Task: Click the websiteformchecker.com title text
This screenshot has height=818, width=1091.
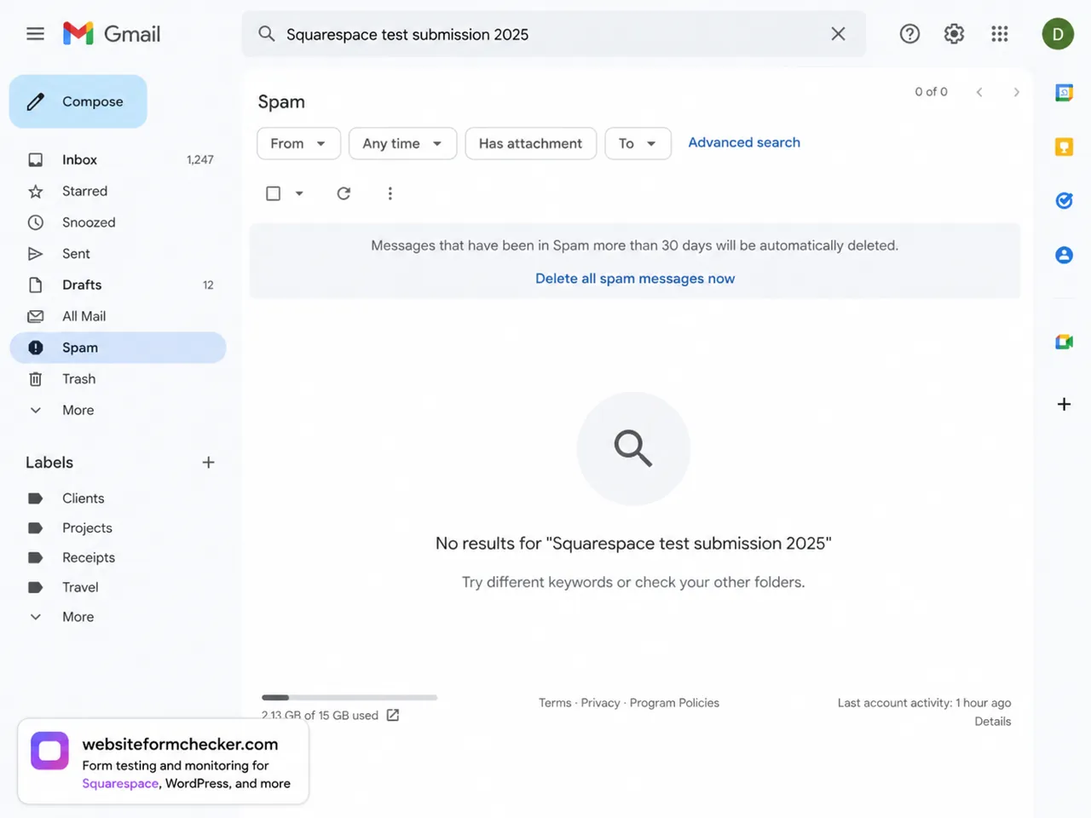Action: pos(180,744)
